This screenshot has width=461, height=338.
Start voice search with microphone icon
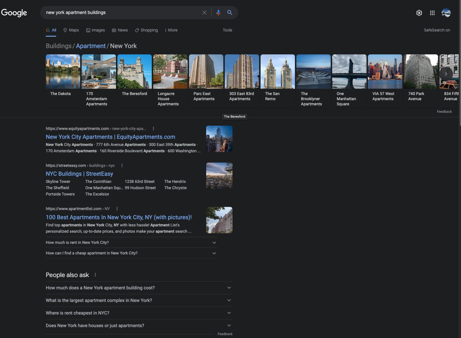[x=218, y=13]
